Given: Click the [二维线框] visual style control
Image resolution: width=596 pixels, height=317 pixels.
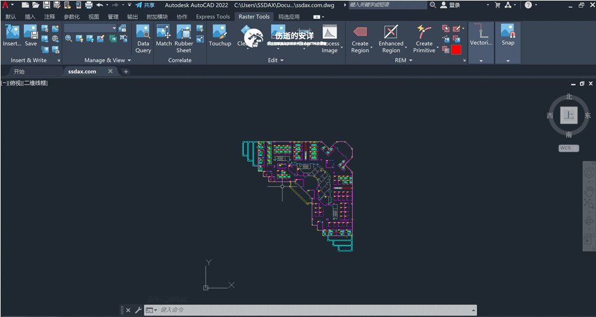Looking at the screenshot, I should (35, 83).
